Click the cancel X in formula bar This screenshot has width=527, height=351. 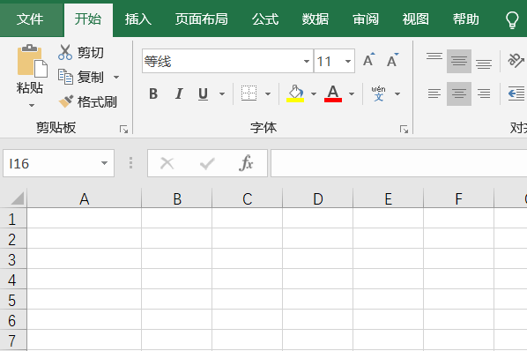click(167, 163)
